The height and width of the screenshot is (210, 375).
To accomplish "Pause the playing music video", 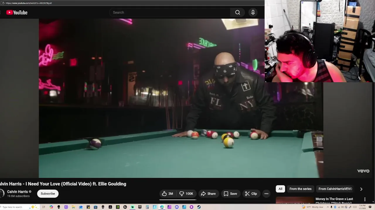I will point(181,98).
